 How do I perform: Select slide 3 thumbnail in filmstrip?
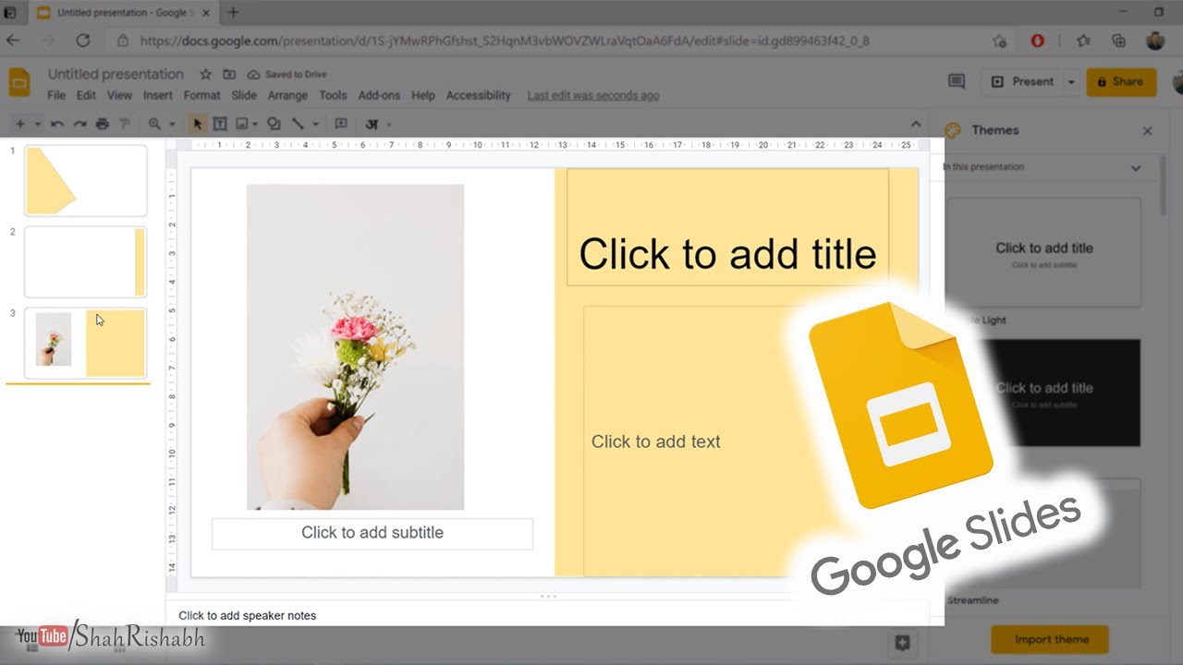85,343
